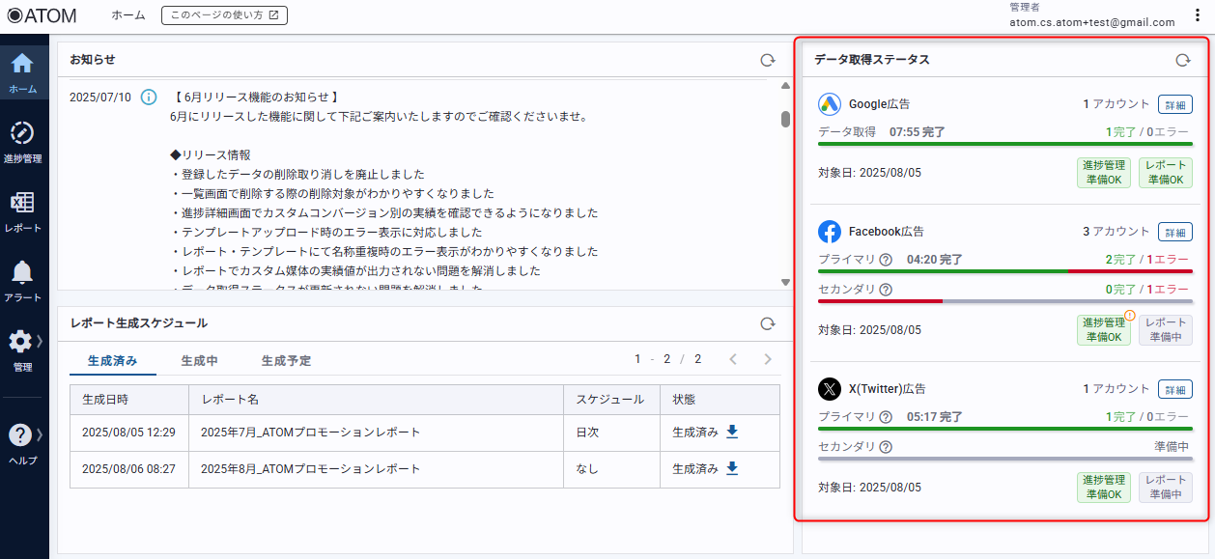The width and height of the screenshot is (1215, 559).
Task: Download the 2025年7月 ATOM promotion report
Action: click(x=732, y=433)
